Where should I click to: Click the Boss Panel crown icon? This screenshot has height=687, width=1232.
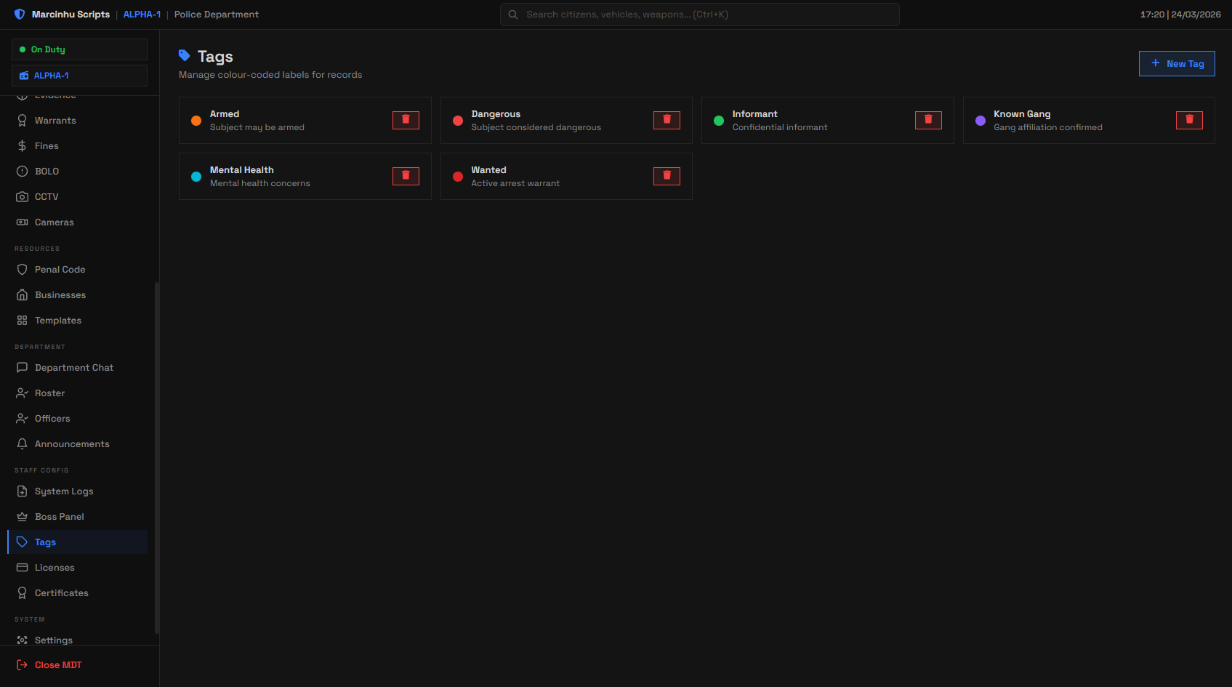[x=23, y=517]
